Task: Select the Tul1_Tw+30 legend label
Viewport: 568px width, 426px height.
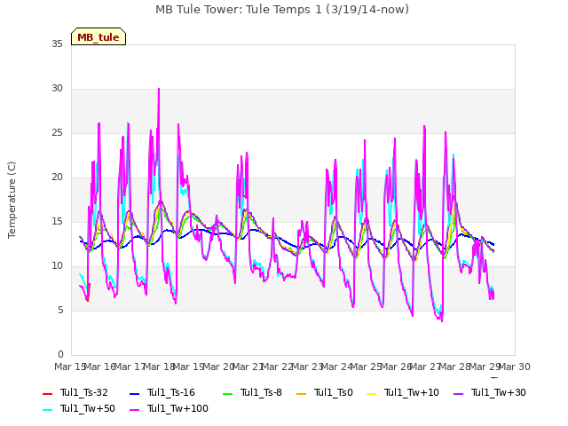Action: tap(499, 392)
